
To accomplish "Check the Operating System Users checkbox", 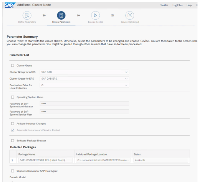I will coord(13,97).
